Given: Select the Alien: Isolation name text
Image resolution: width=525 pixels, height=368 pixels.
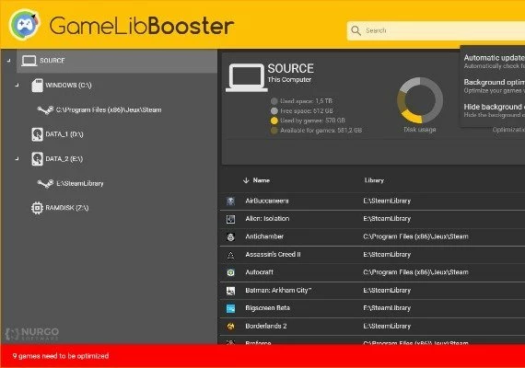Looking at the screenshot, I should [x=267, y=218].
